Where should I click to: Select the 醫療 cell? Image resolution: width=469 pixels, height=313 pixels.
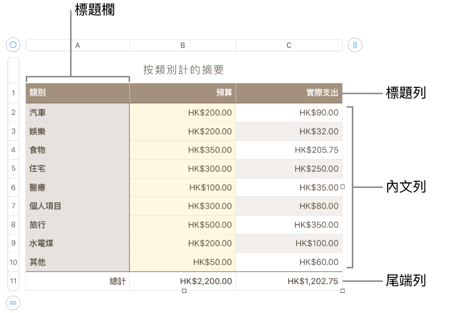point(78,187)
